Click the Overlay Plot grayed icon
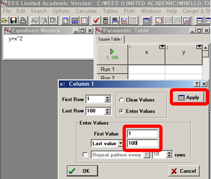The image size is (211, 179). (x=168, y=20)
